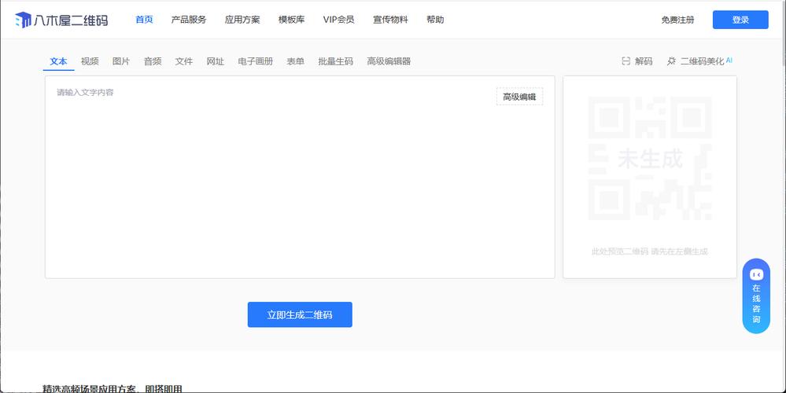Focus the 请输入文字内容 text area
This screenshot has width=786, height=393.
click(300, 177)
